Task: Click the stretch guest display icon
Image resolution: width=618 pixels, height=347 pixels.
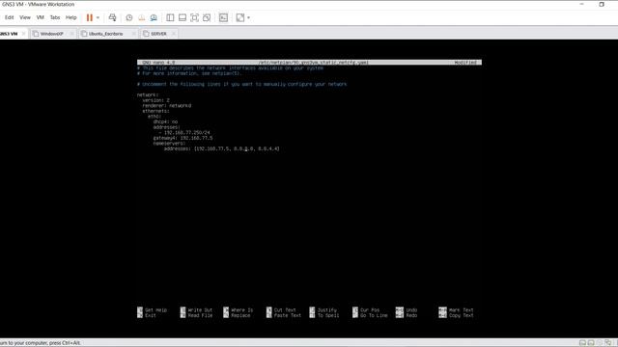Action: (x=240, y=17)
